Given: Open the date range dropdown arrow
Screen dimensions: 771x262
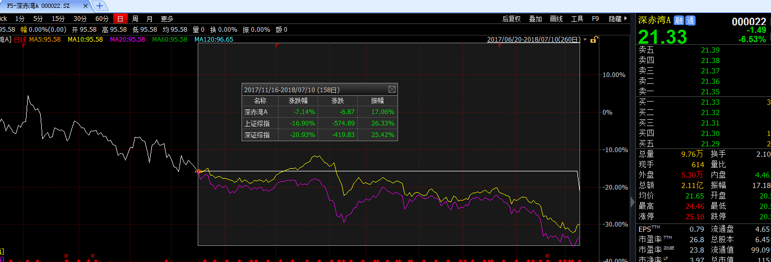Looking at the screenshot, I should pyautogui.click(x=585, y=40).
